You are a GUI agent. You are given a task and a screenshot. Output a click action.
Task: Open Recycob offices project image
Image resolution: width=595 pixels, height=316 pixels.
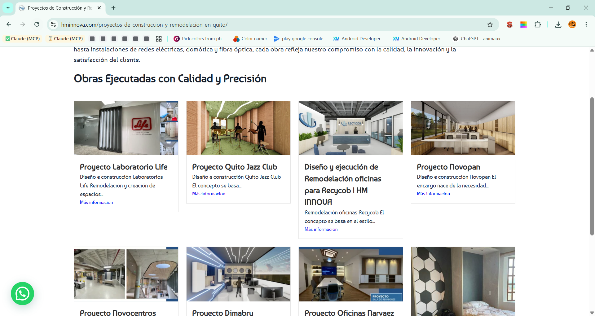(x=351, y=128)
